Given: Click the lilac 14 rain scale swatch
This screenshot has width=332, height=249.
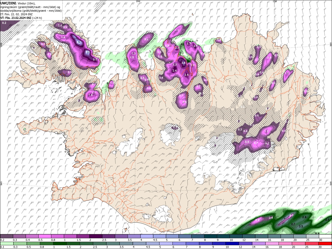Looking at the screenshot, I should [259, 244].
